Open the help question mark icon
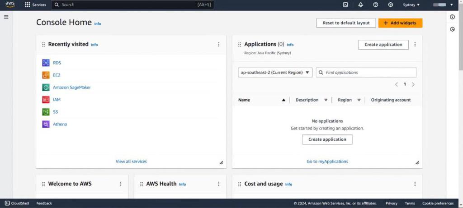 [x=376, y=5]
